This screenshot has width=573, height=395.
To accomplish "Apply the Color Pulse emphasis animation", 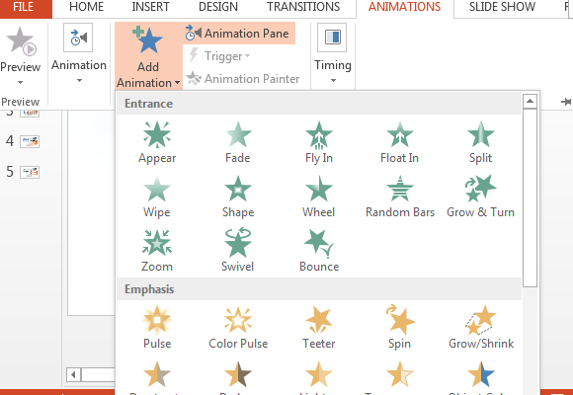I will 238,328.
